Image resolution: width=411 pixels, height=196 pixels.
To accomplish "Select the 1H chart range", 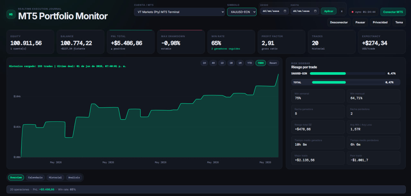I will point(204,63).
